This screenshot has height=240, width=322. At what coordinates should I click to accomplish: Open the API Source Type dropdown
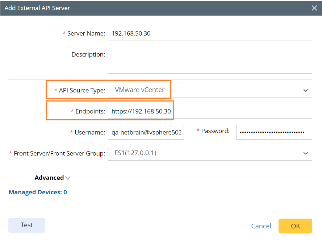(x=306, y=90)
